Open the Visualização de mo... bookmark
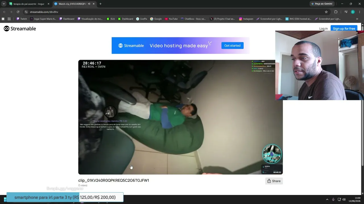 (90, 19)
